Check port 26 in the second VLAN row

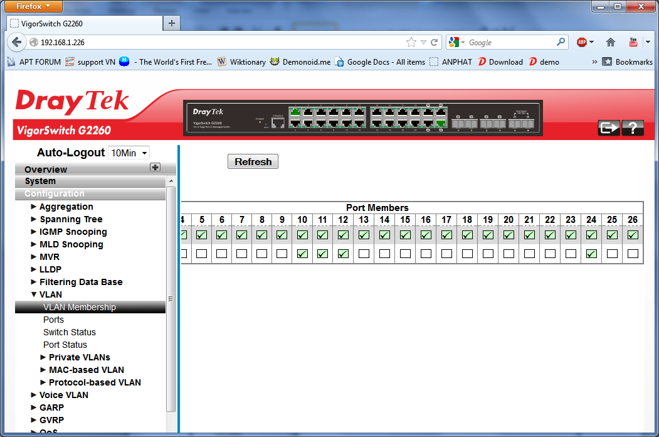[x=633, y=254]
